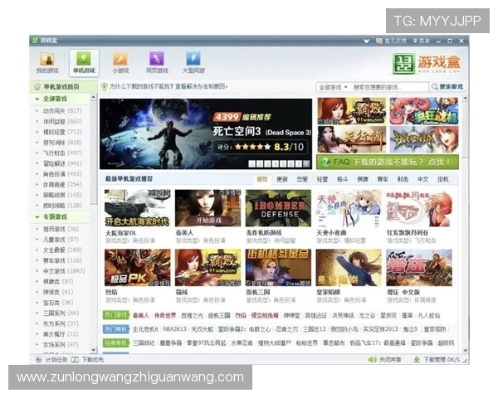The width and height of the screenshot is (498, 398).
Task: Switch to the 中文 tab
Action: (x=422, y=179)
